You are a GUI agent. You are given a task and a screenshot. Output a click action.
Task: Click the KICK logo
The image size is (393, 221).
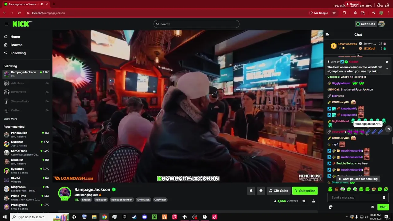coord(22,24)
